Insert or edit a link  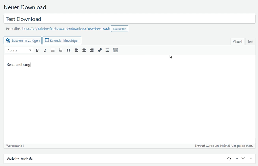(100, 50)
